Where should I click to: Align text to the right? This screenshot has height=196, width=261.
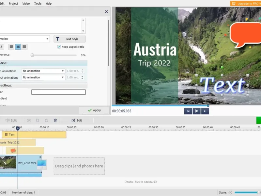click(x=24, y=47)
